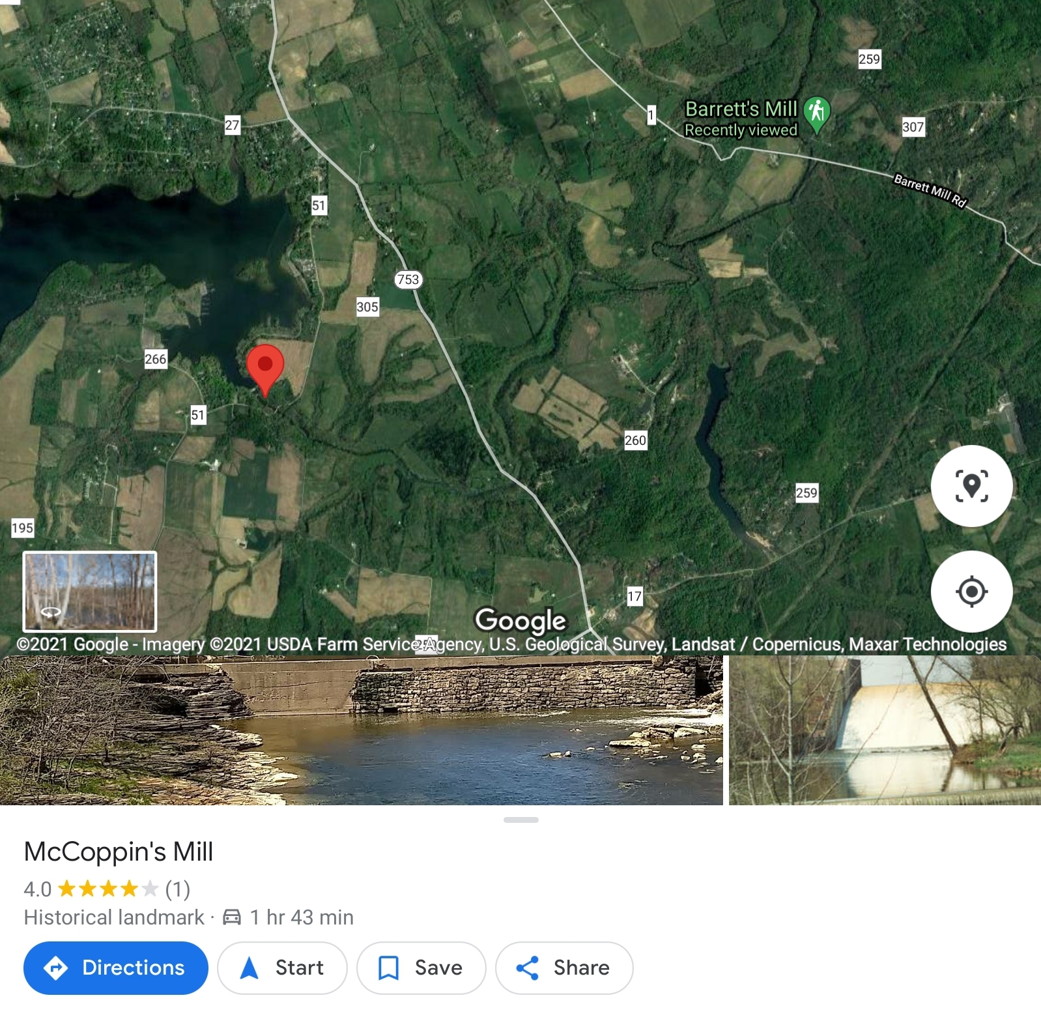View the stone dam wall photo
The image size is (1041, 1017).
point(361,730)
